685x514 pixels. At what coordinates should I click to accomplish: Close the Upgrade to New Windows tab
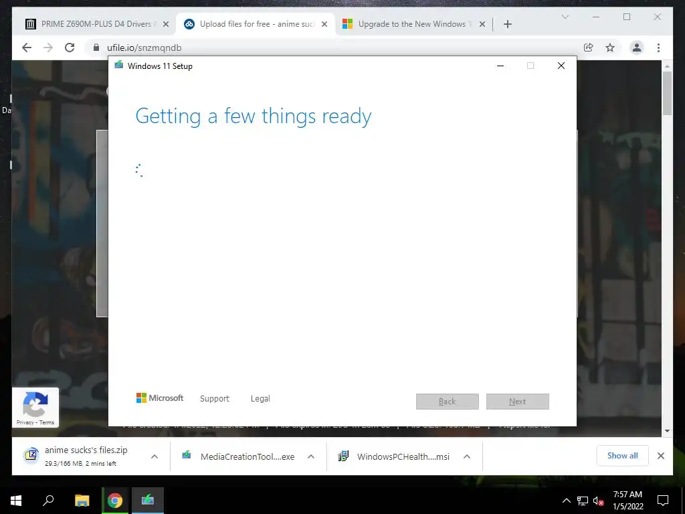click(x=482, y=24)
